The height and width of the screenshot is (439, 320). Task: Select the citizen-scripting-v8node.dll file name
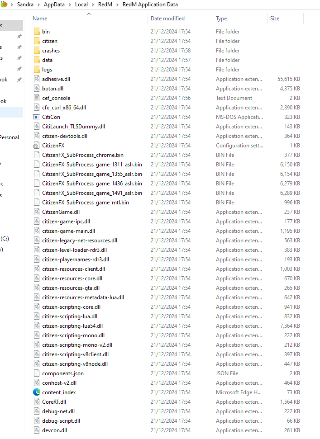click(75, 364)
